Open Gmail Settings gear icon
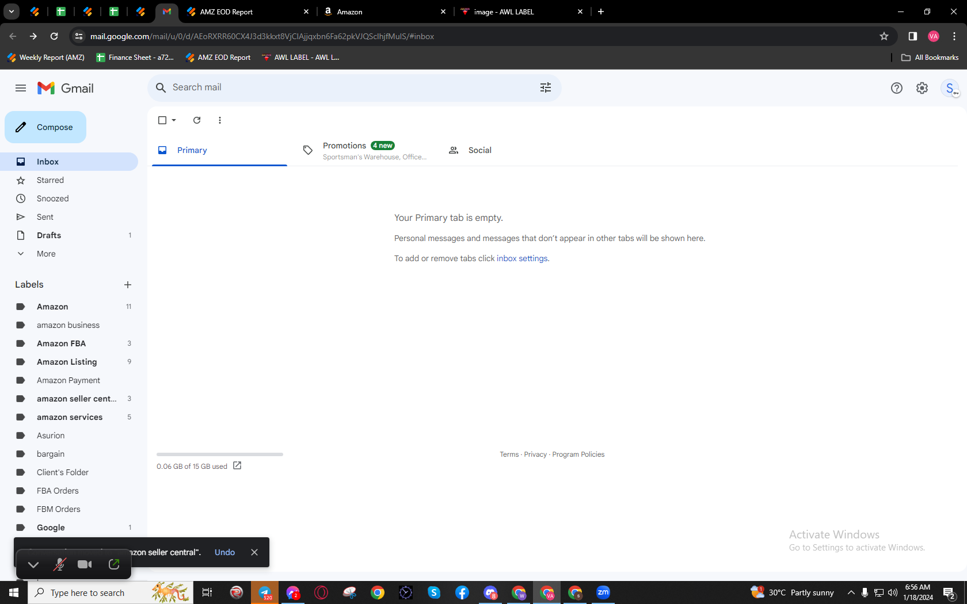The width and height of the screenshot is (967, 604). point(922,88)
